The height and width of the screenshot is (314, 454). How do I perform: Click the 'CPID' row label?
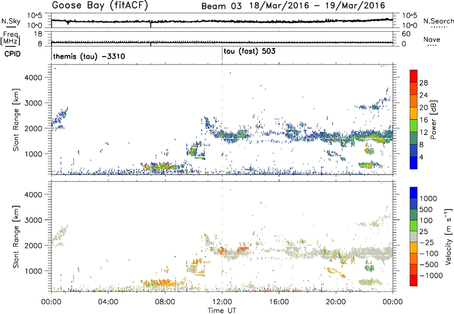(12, 54)
